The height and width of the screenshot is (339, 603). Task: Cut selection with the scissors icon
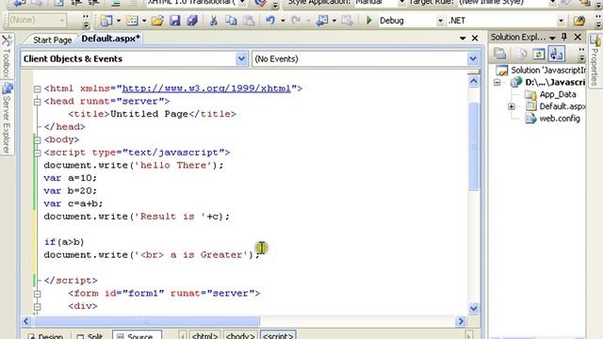(214, 21)
